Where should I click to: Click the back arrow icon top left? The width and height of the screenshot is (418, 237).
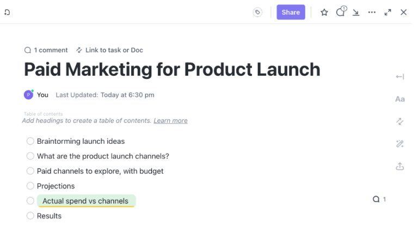click(7, 13)
